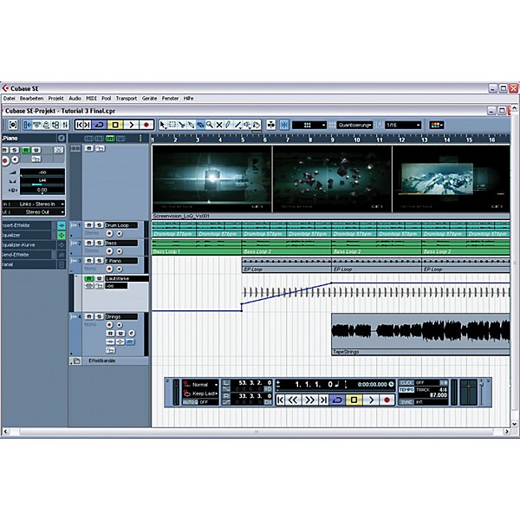
Task: Click Rewind in transport panel
Action: coord(293,400)
